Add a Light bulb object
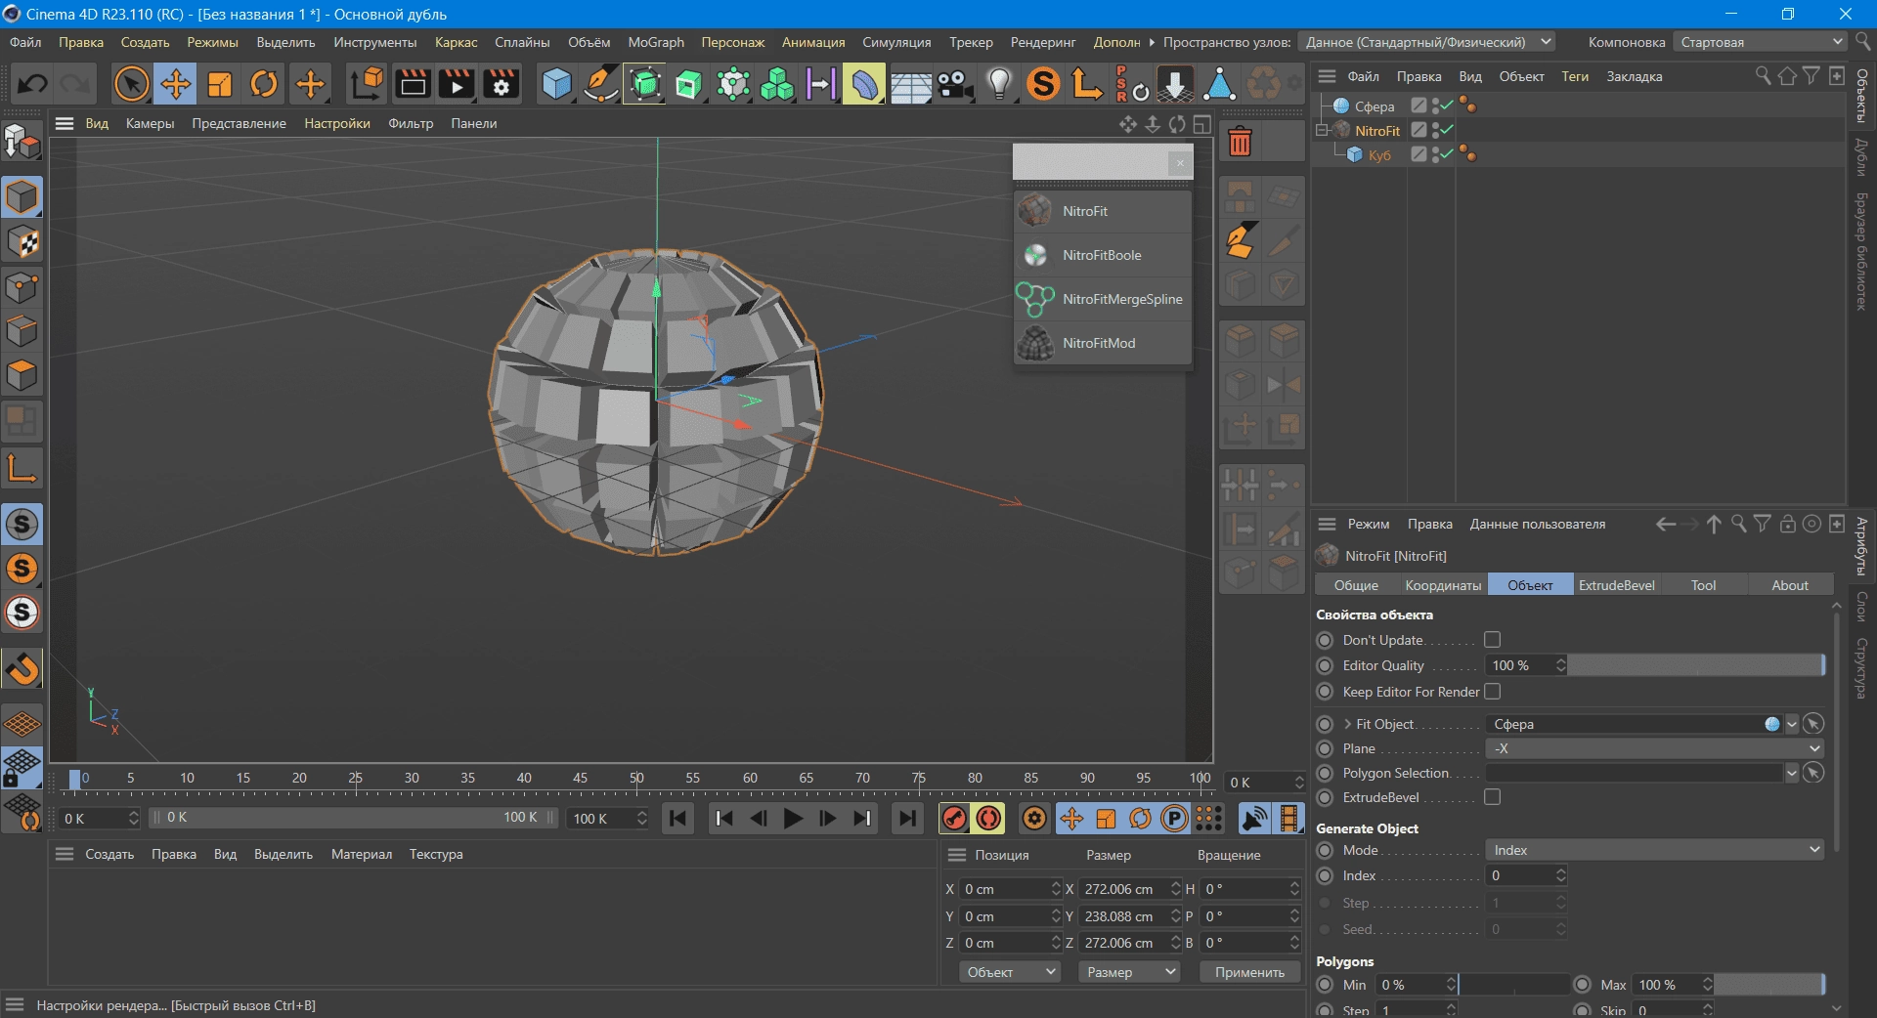The width and height of the screenshot is (1877, 1018). (x=999, y=84)
